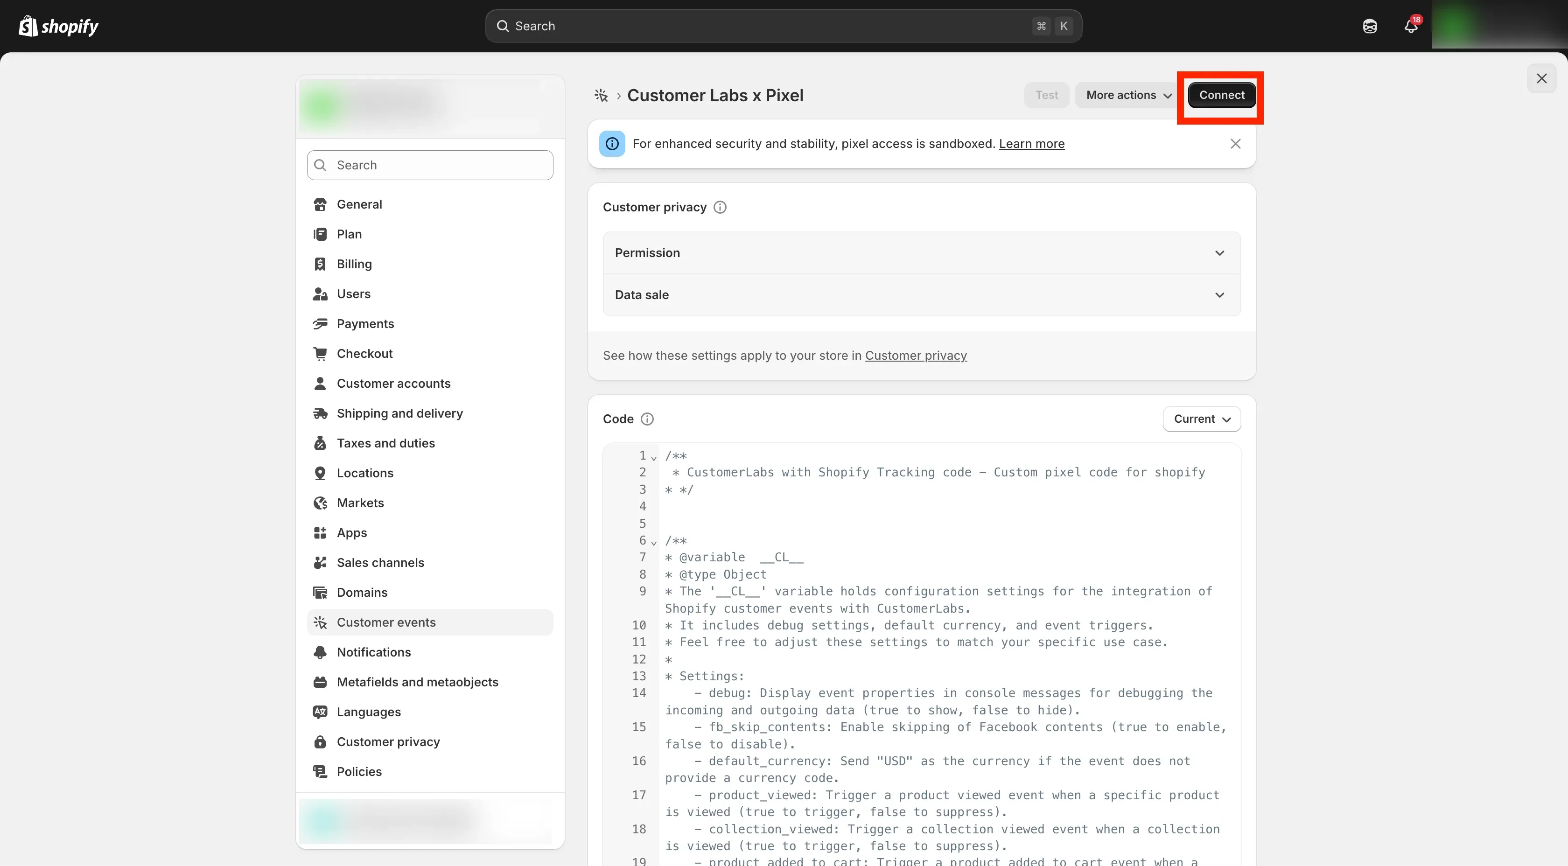Click the General store icon
This screenshot has height=866, width=1568.
pos(320,204)
